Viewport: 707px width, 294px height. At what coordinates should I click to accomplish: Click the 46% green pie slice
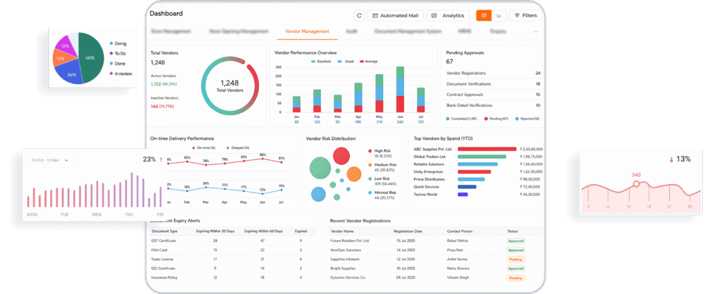[x=93, y=58]
